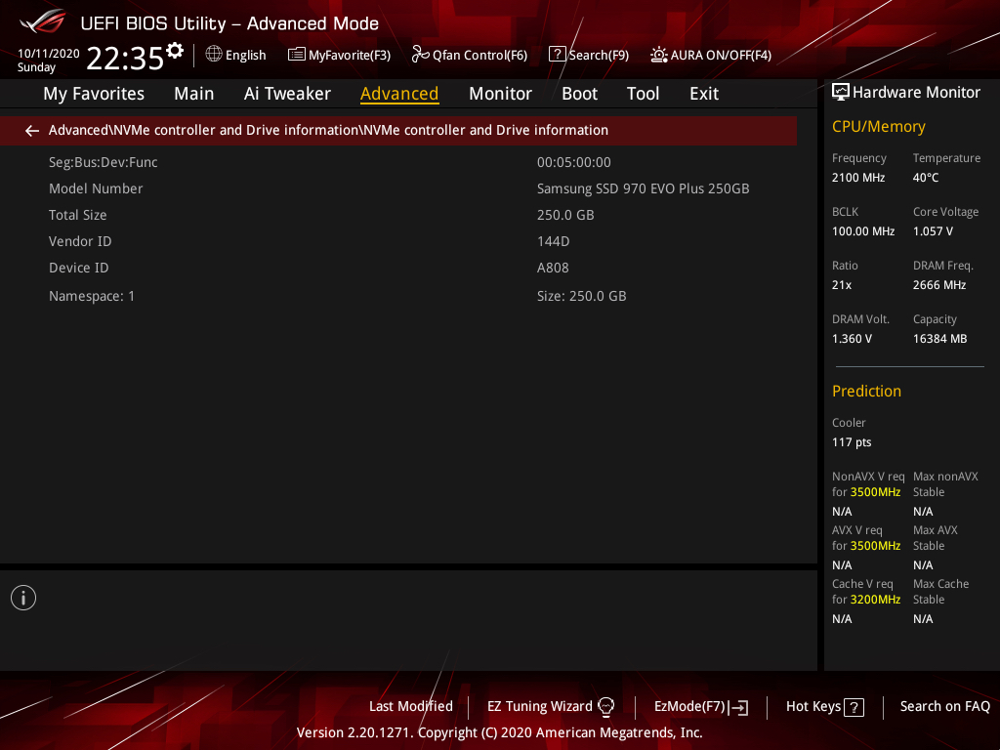This screenshot has height=750, width=1000.
Task: Click Samsung SSD 970 EVO Plus 250GB
Action: 643,188
